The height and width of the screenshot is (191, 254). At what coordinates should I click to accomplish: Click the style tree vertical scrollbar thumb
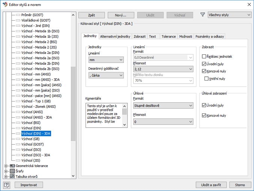pyautogui.click(x=73, y=103)
